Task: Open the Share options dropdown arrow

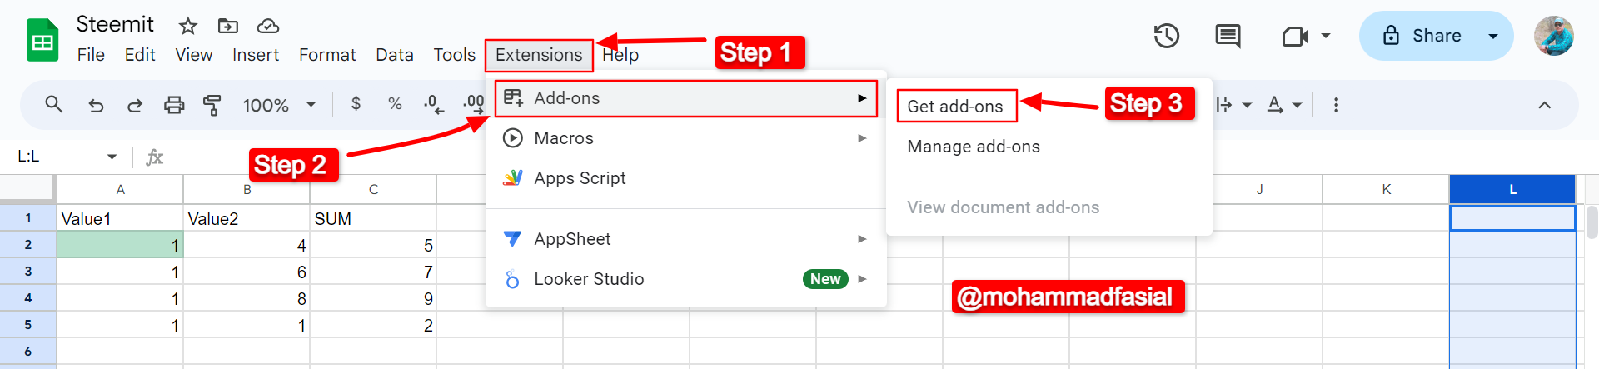Action: (x=1493, y=36)
